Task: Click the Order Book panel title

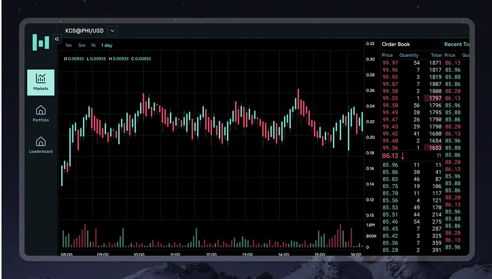Action: click(396, 45)
